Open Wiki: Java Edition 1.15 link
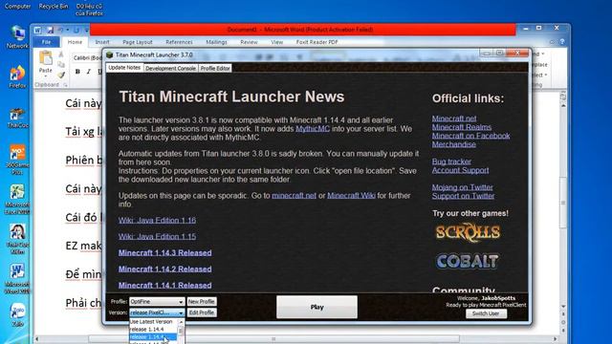This screenshot has width=612, height=344. (157, 236)
